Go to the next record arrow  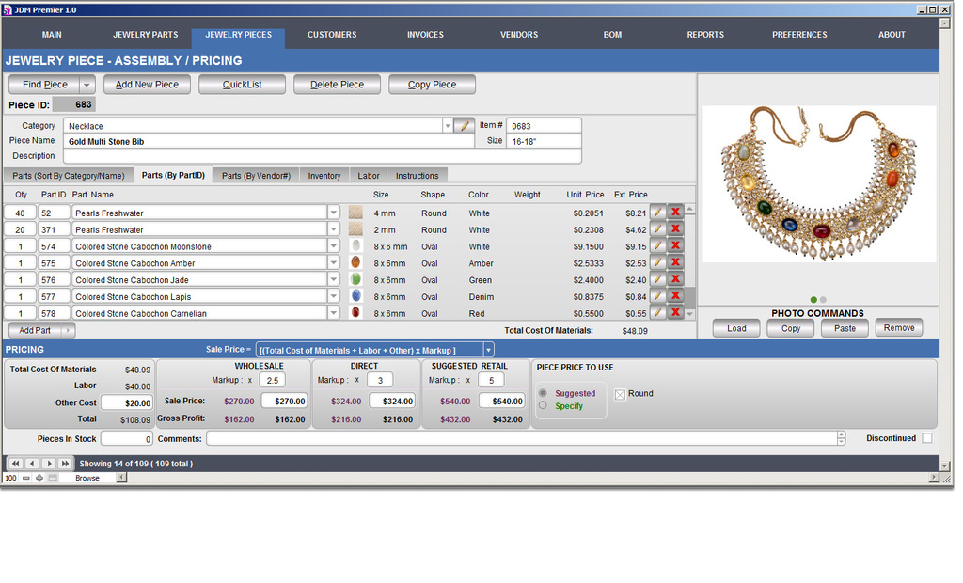tap(49, 464)
